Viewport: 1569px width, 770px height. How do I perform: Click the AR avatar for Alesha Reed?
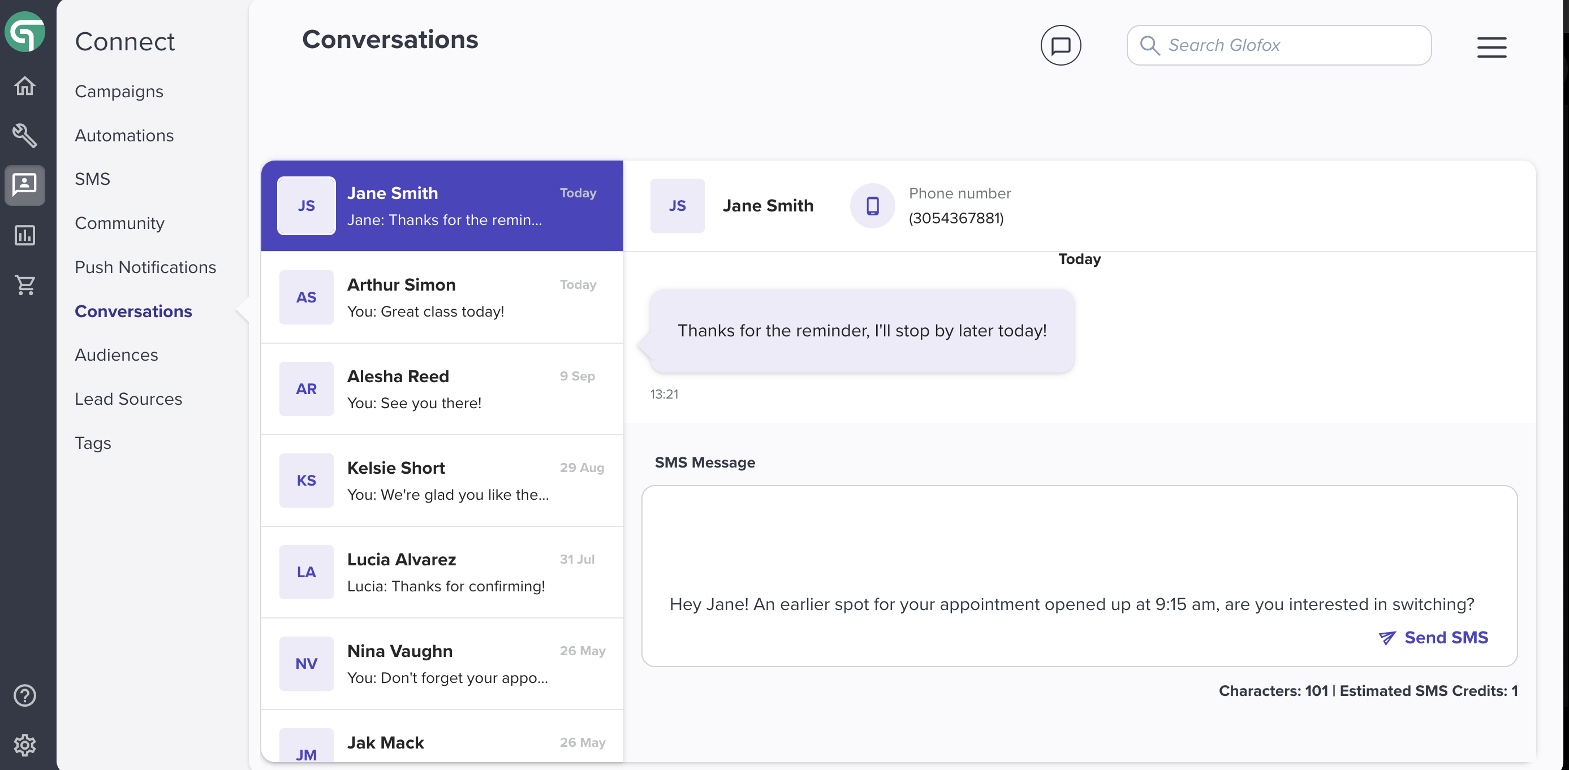click(307, 389)
